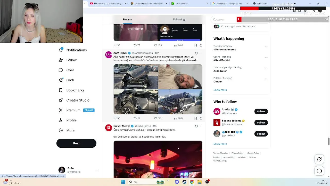Reply to ZAM Haber post (37 comments)
Image resolution: width=330 pixels, height=186 pixels.
coord(115,118)
